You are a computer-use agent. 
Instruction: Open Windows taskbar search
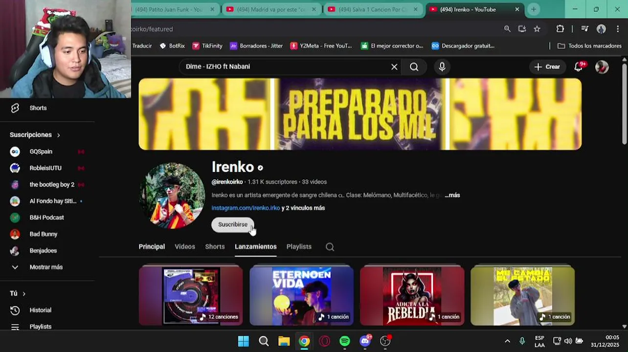pyautogui.click(x=264, y=341)
